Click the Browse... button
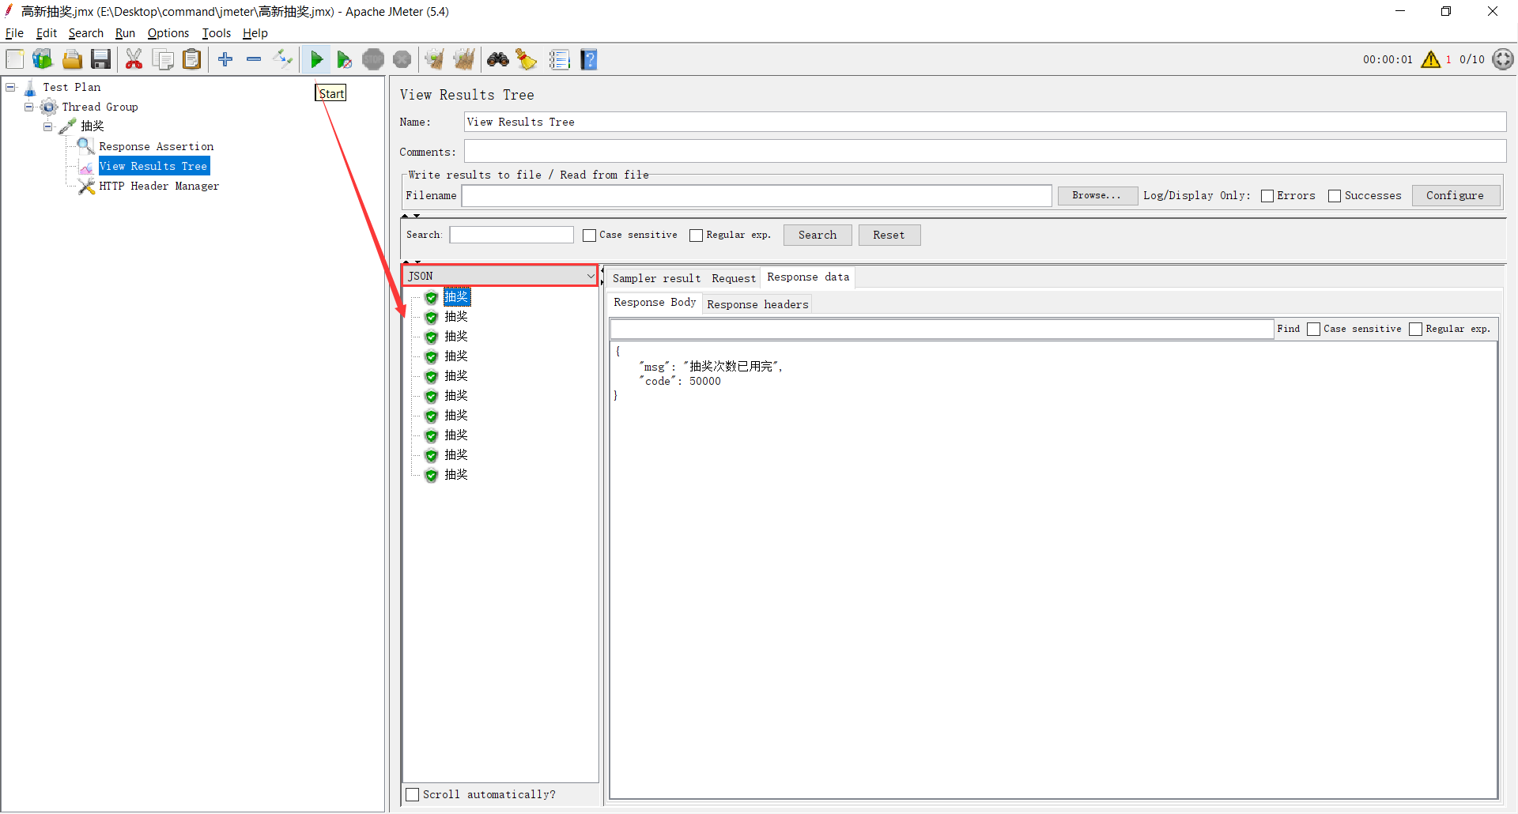Viewport: 1518px width, 814px height. pos(1097,195)
